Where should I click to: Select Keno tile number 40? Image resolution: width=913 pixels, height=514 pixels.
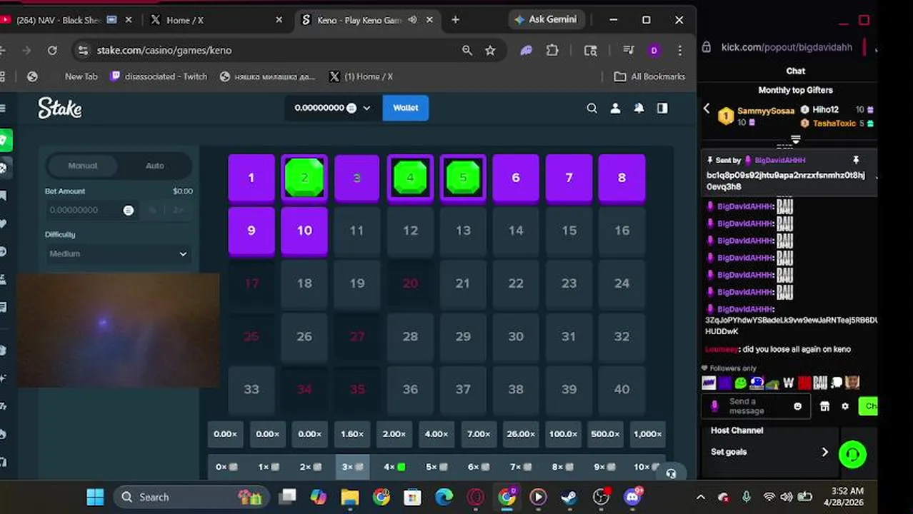[x=622, y=389]
